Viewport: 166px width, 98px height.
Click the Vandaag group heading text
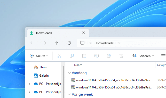pos(79,73)
